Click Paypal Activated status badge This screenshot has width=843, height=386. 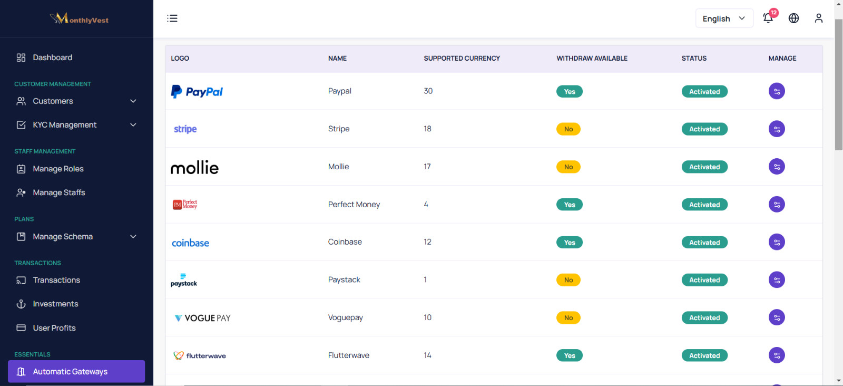[x=704, y=91]
